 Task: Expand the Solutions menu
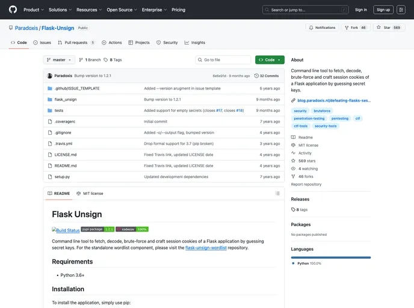pyautogui.click(x=60, y=10)
